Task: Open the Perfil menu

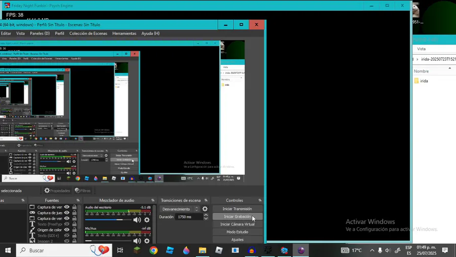Action: click(x=60, y=33)
